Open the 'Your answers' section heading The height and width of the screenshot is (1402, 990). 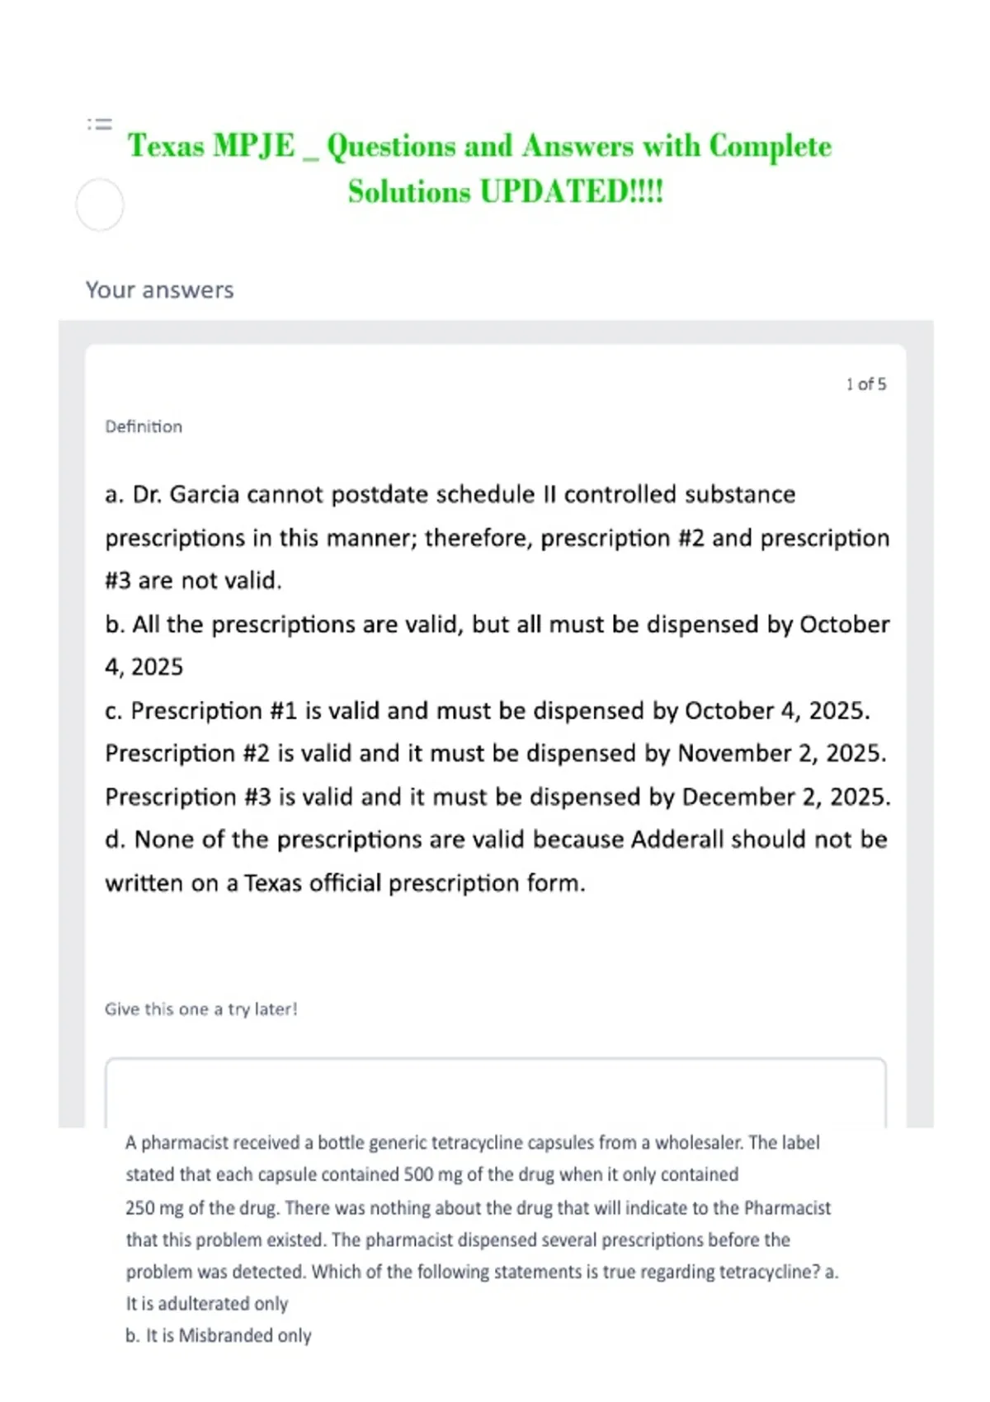(160, 290)
